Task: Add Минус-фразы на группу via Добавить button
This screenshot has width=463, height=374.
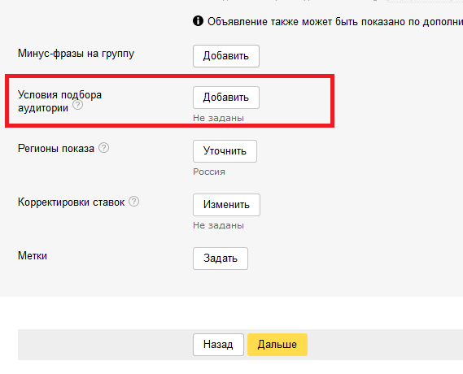Action: click(x=226, y=56)
